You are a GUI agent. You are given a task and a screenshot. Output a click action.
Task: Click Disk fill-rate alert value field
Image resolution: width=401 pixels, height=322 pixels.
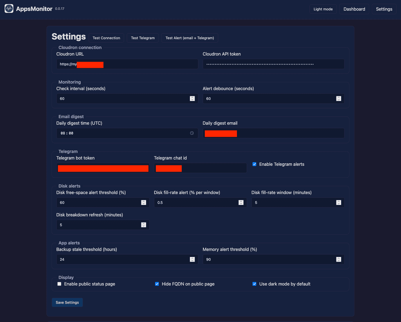tap(200, 202)
